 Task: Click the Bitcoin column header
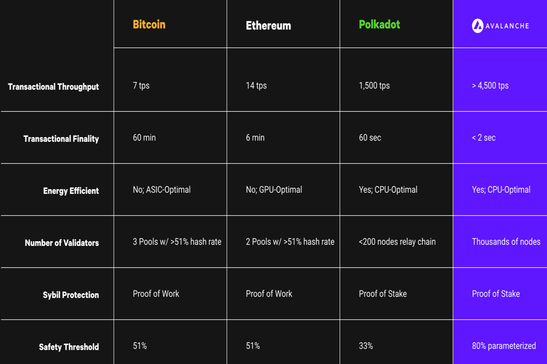pos(149,25)
